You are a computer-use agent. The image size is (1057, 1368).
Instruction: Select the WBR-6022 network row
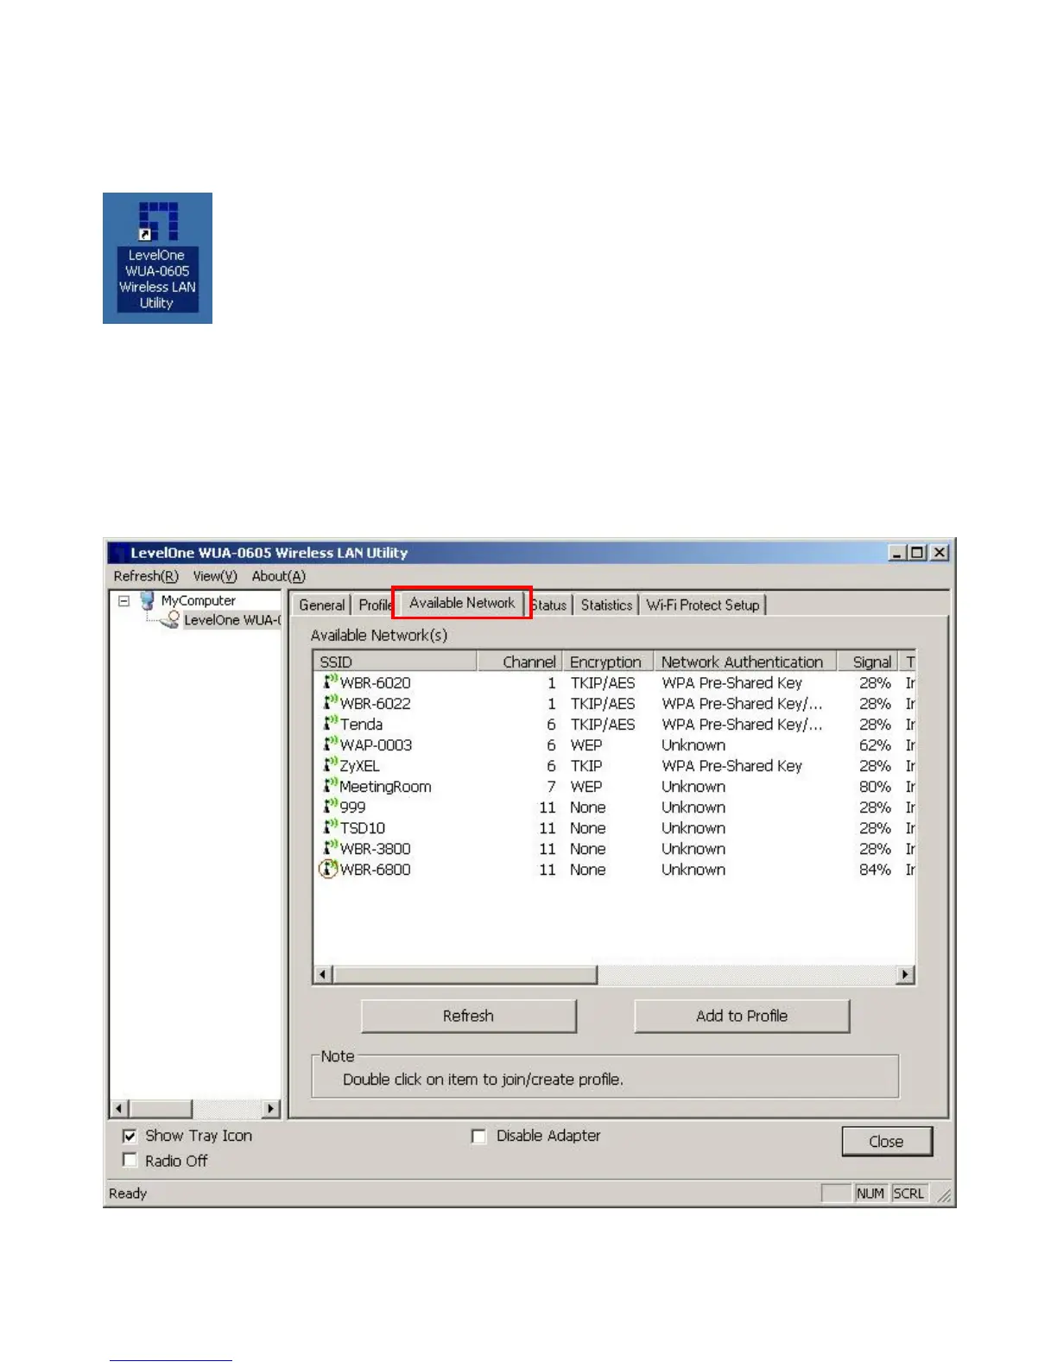click(x=614, y=703)
